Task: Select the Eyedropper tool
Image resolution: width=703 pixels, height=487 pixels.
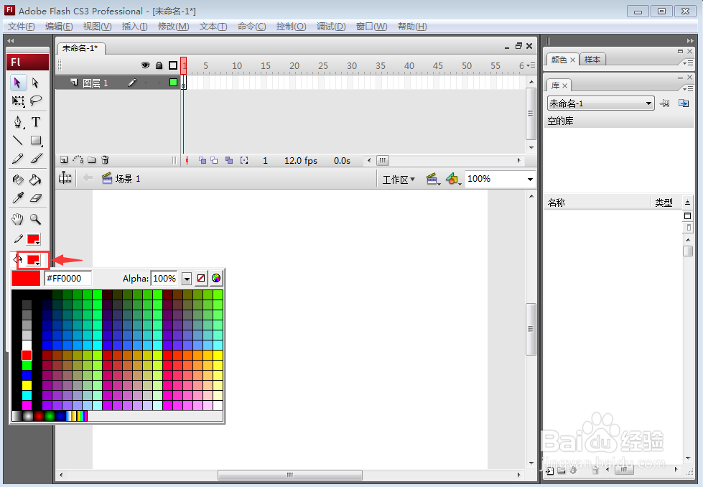Action: tap(17, 198)
